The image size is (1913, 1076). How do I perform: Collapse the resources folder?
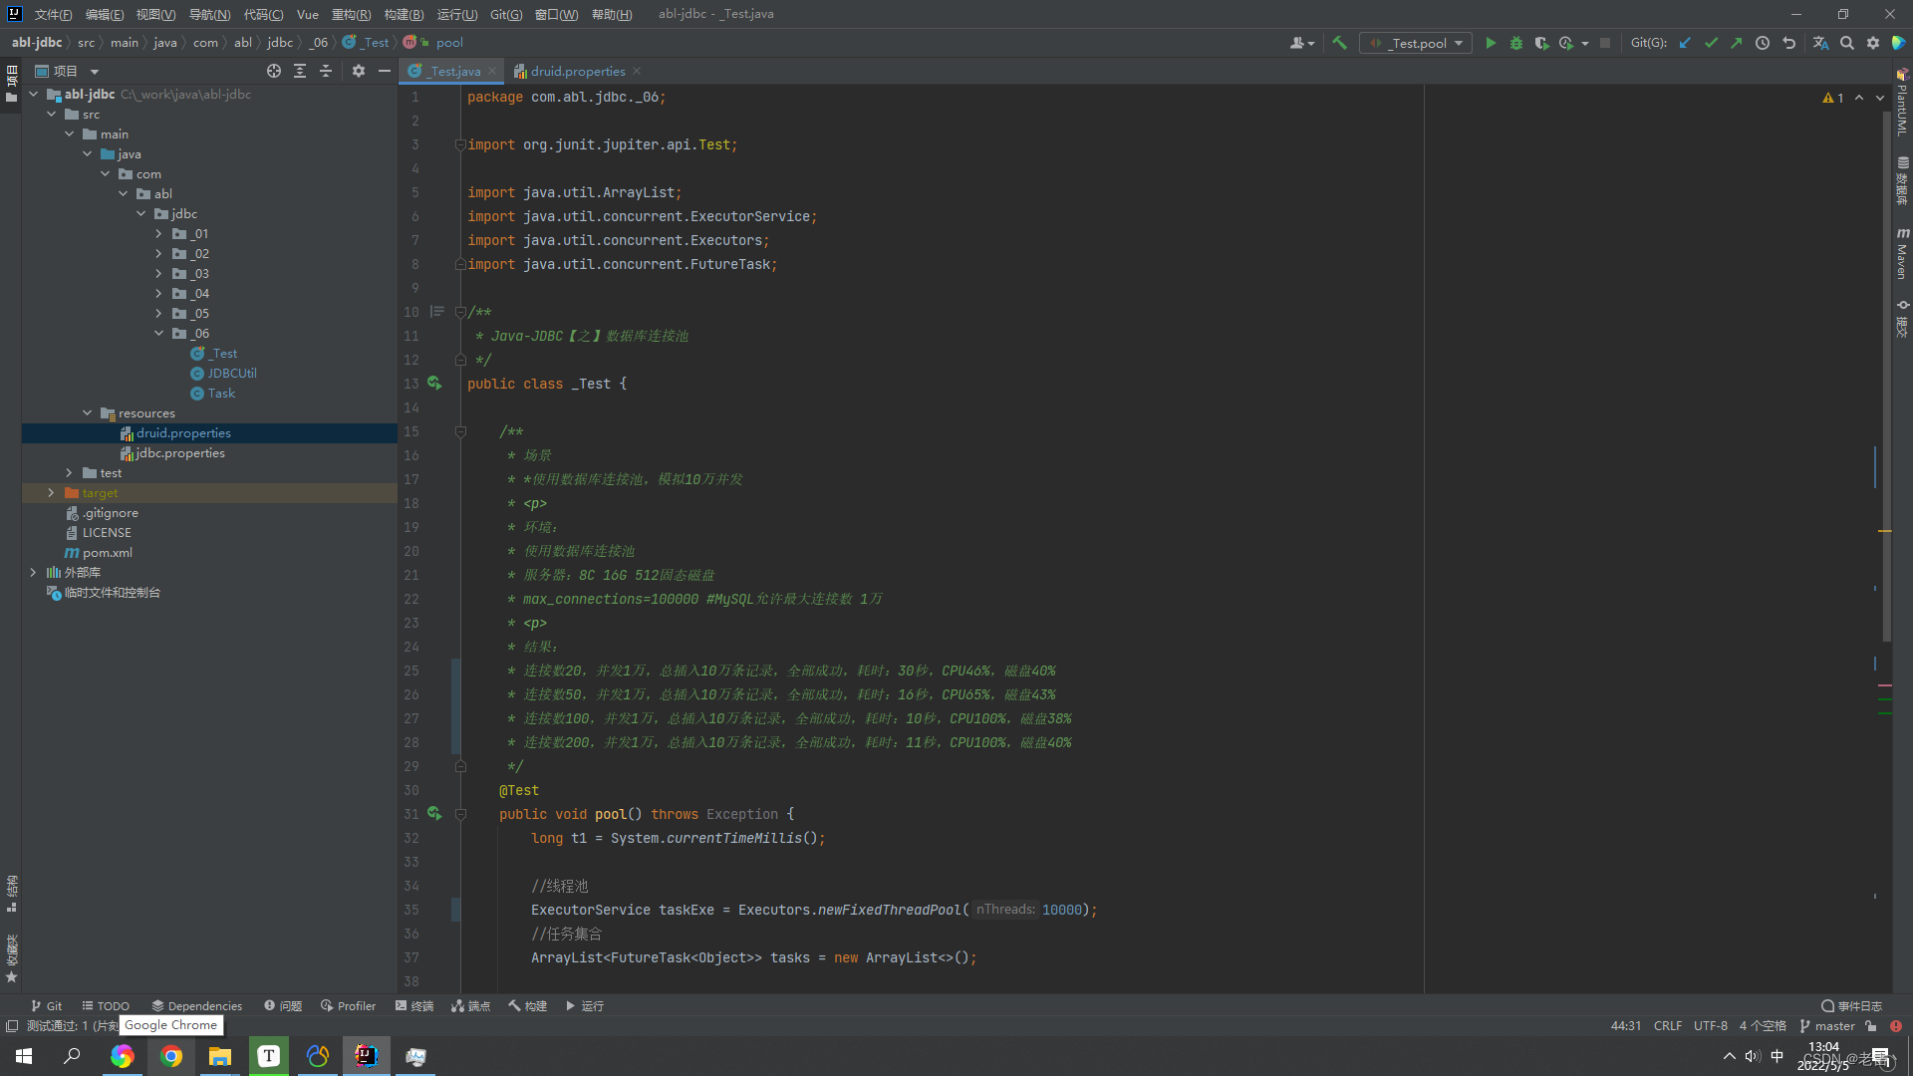click(88, 412)
